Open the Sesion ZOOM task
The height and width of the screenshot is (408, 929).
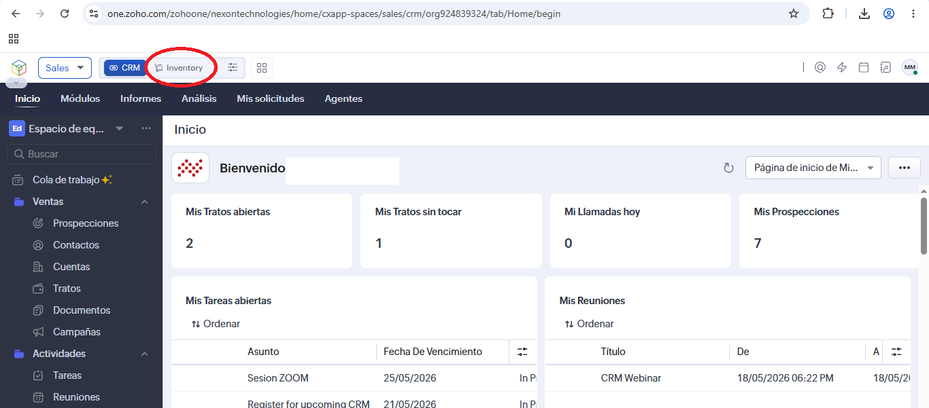[x=277, y=378]
